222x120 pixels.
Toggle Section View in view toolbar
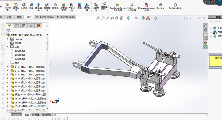point(112,18)
